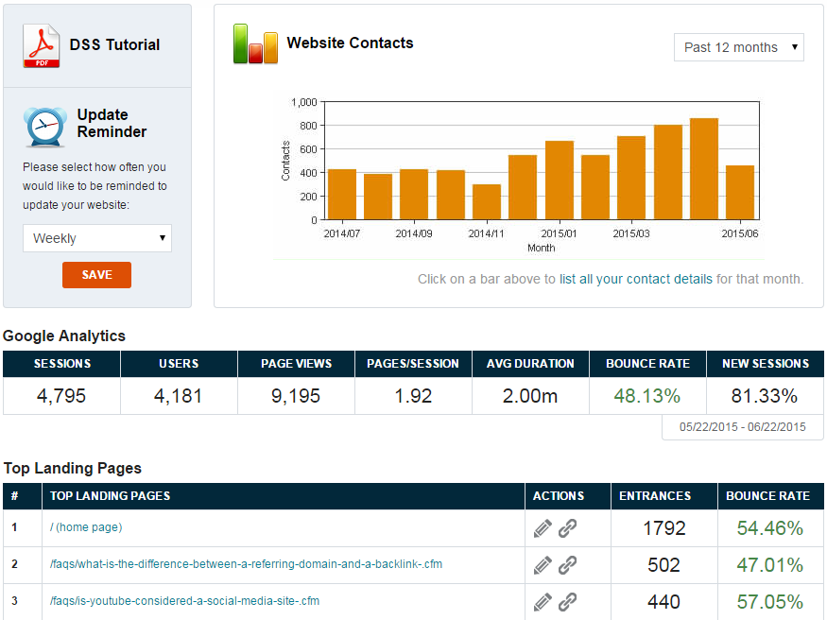Click the tallest bar in the contacts chart
The height and width of the screenshot is (620, 827).
click(x=703, y=169)
